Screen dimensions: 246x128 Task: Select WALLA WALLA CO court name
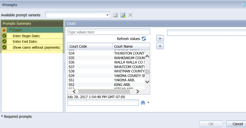[x=129, y=62]
